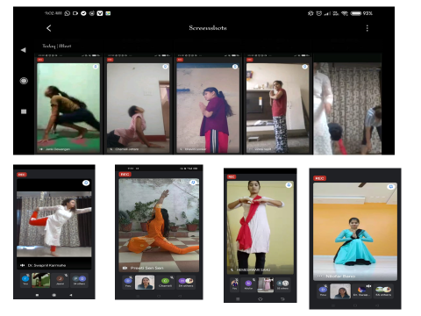Go back using the arrow beside Screenshots
Screen dimensions: 421x316
tap(49, 28)
